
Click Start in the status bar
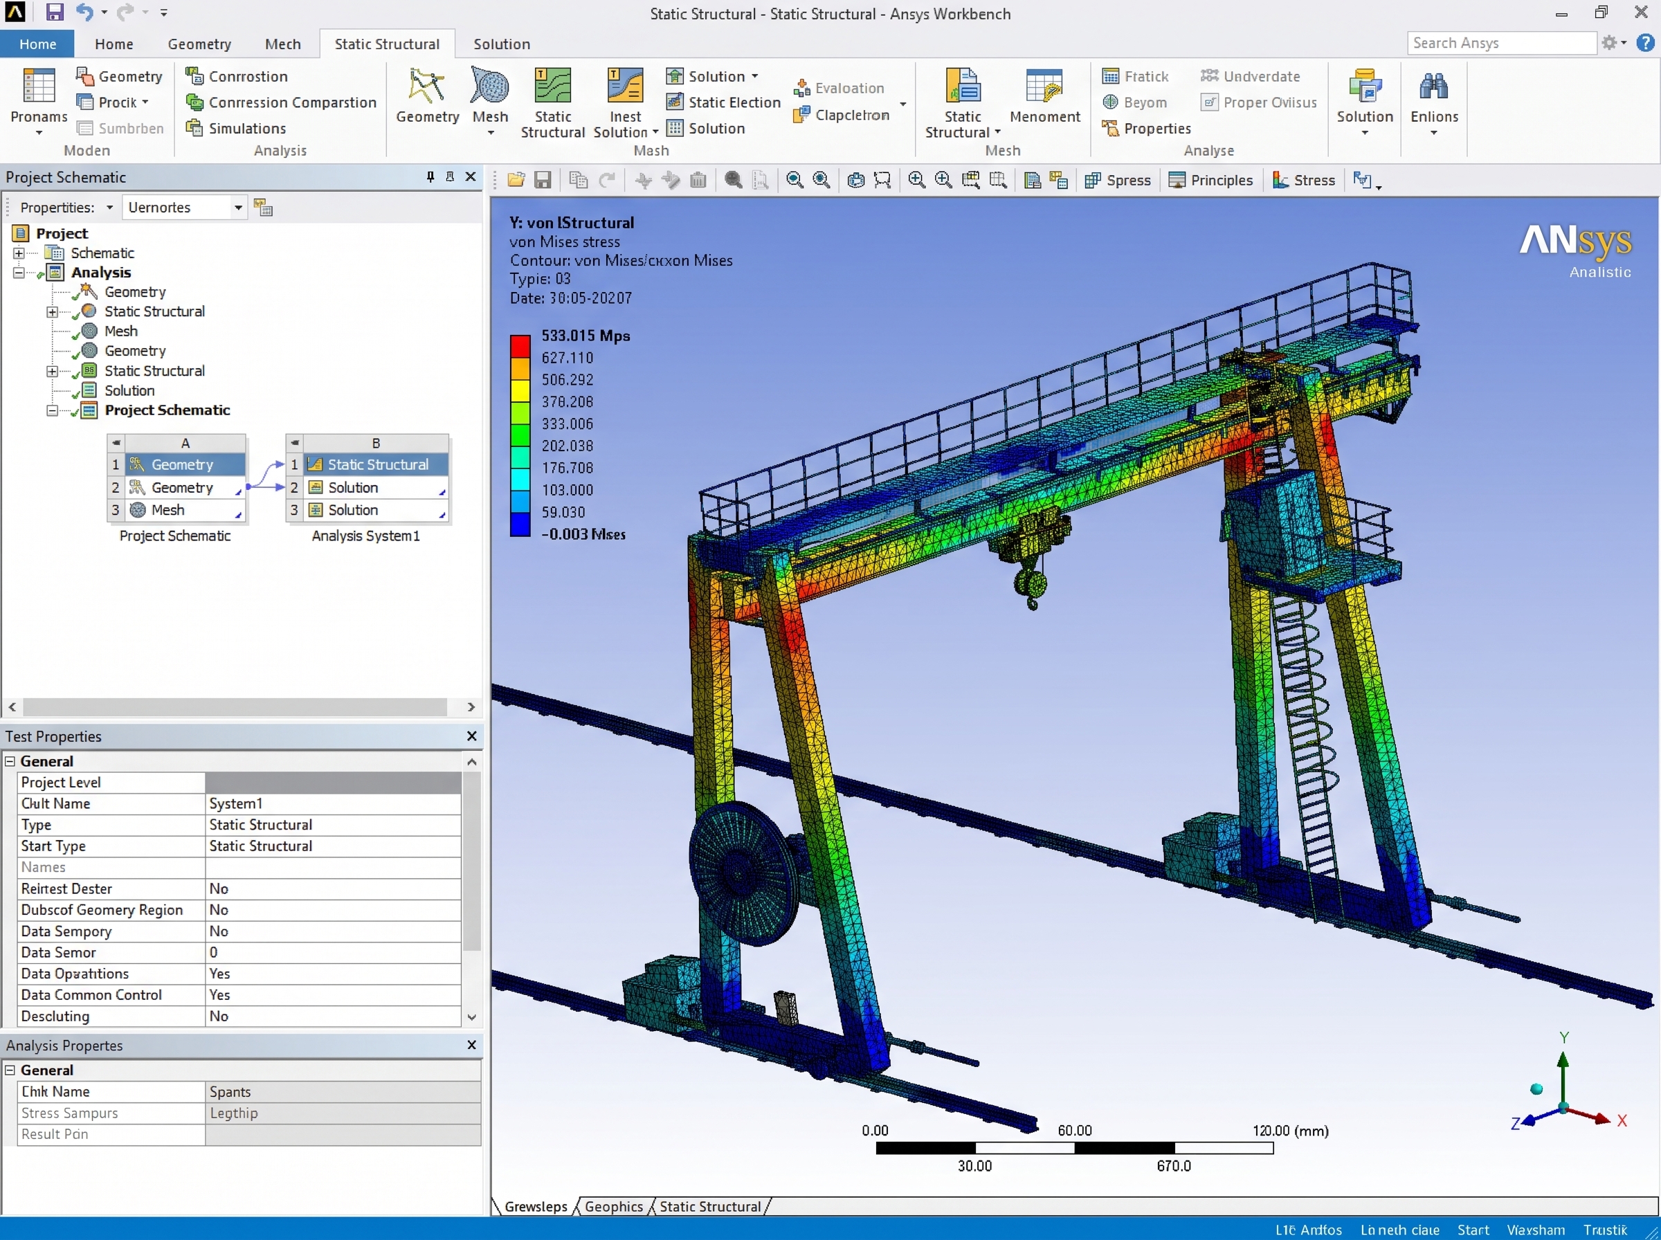1473,1230
